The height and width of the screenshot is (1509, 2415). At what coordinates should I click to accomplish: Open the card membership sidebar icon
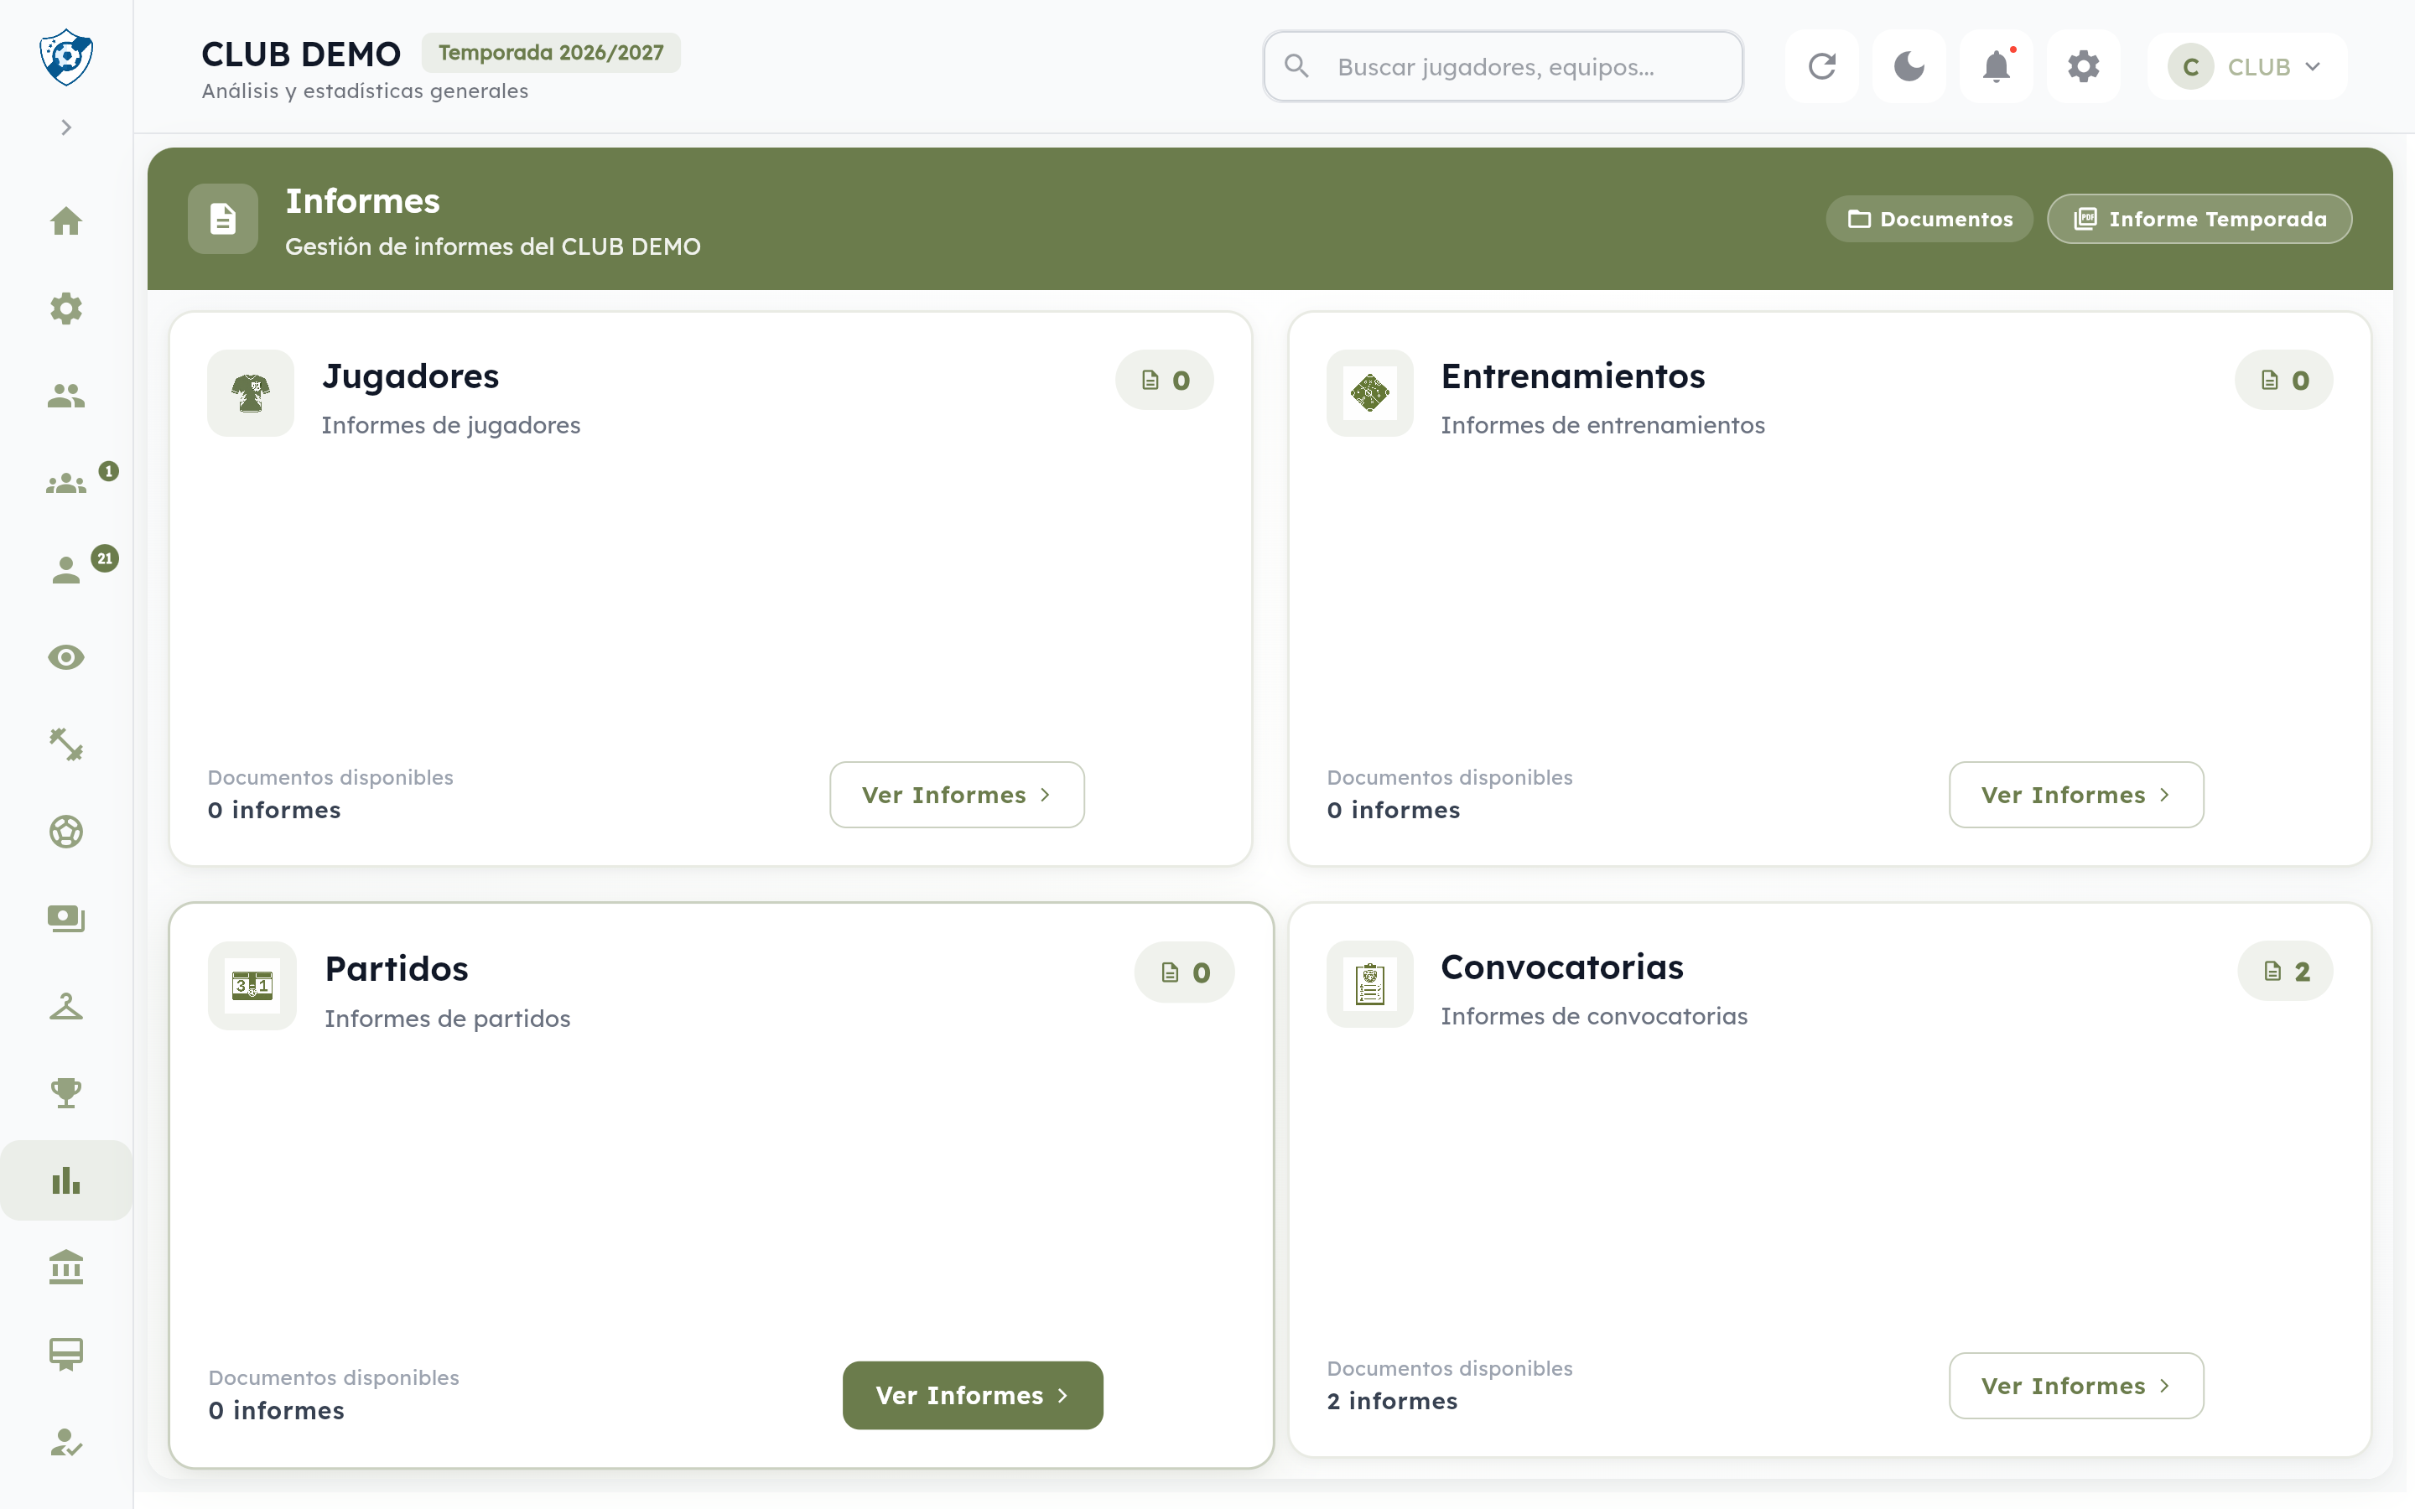[x=66, y=1354]
